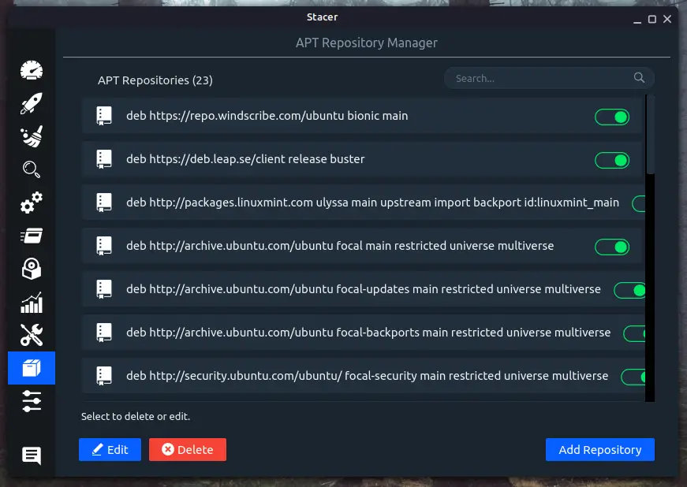Open the Search magnifier sidebar icon
Screen dimensions: 687x487
(32, 169)
